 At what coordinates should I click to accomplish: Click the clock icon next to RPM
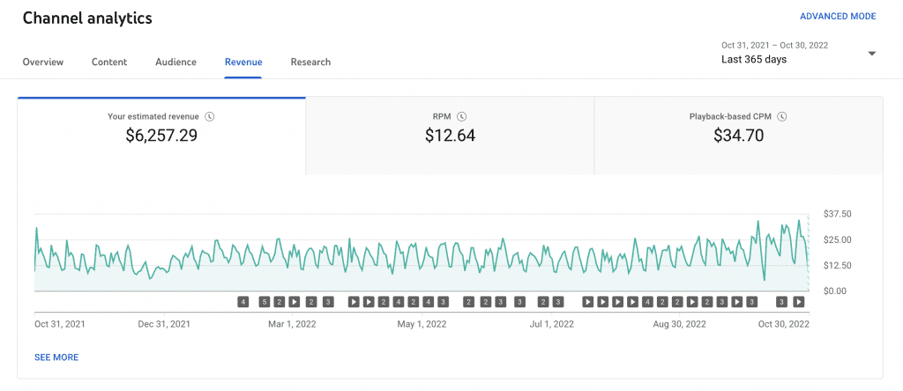pyautogui.click(x=461, y=117)
